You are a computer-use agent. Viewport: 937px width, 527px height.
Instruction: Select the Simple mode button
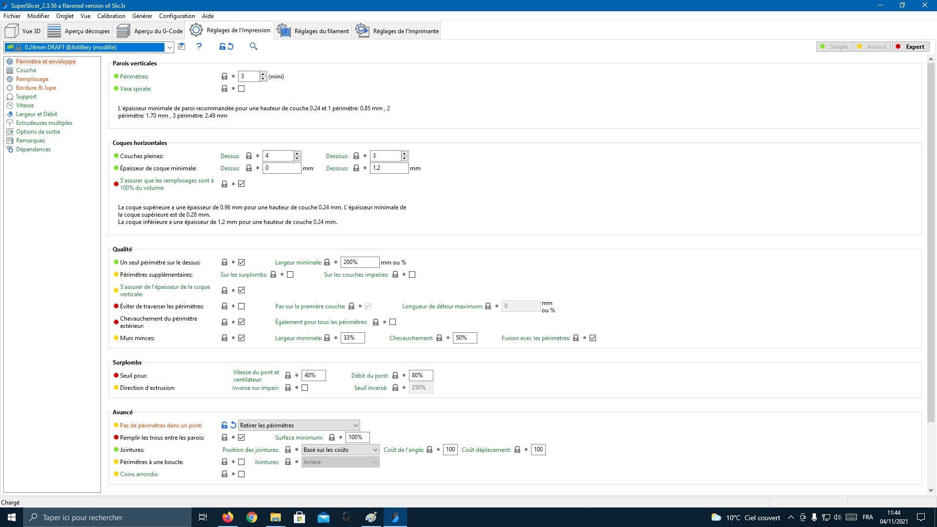pyautogui.click(x=834, y=47)
